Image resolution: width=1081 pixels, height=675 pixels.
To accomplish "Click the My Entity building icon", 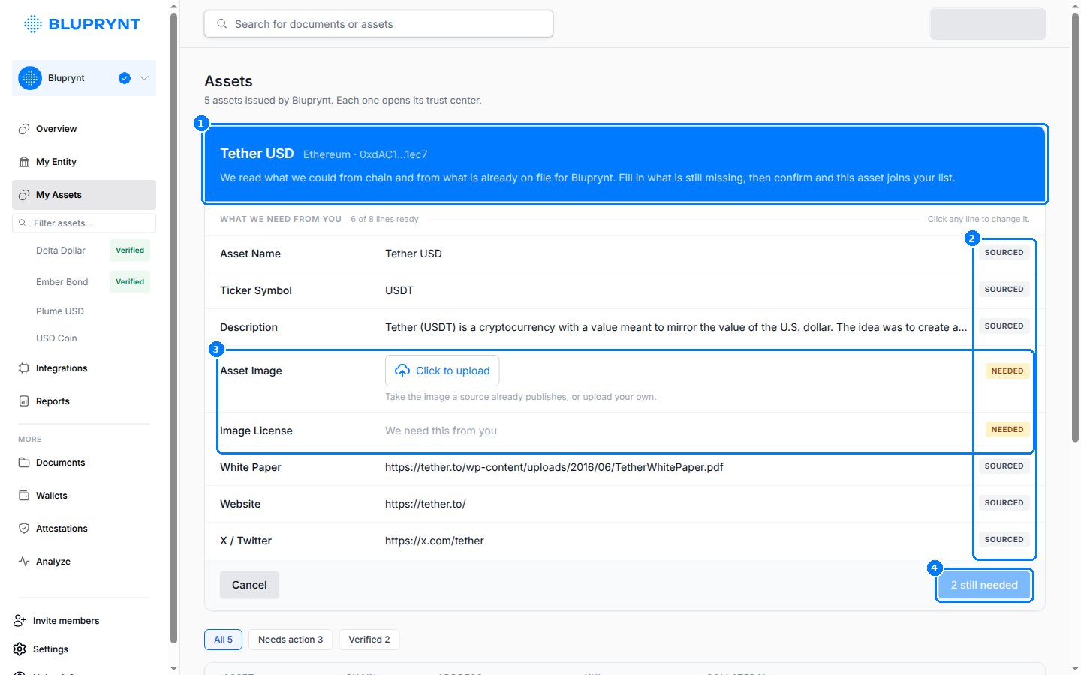I will (x=24, y=162).
